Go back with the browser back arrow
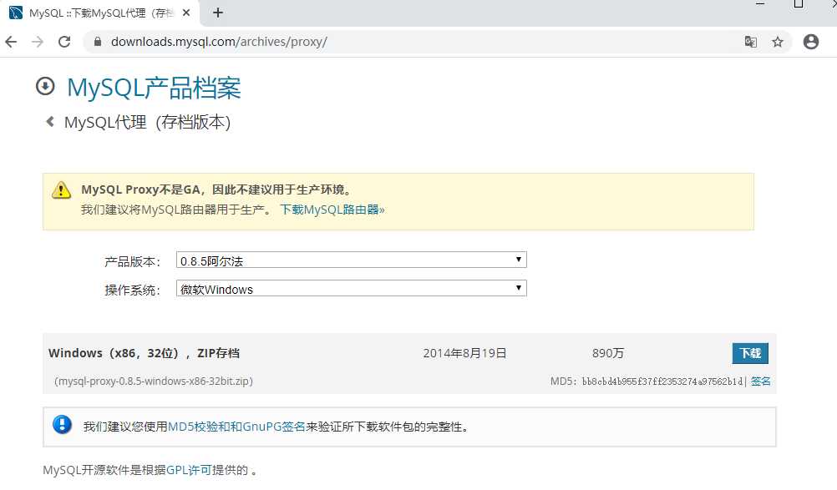Viewport: 837px width, 490px height. (x=11, y=42)
